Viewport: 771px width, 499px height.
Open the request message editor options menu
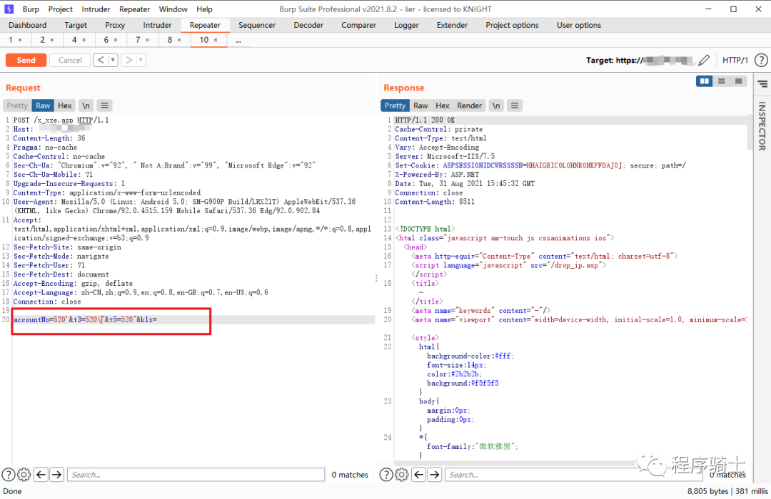(x=104, y=106)
